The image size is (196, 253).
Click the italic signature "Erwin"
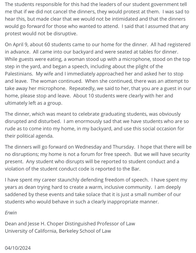click(x=11, y=213)
